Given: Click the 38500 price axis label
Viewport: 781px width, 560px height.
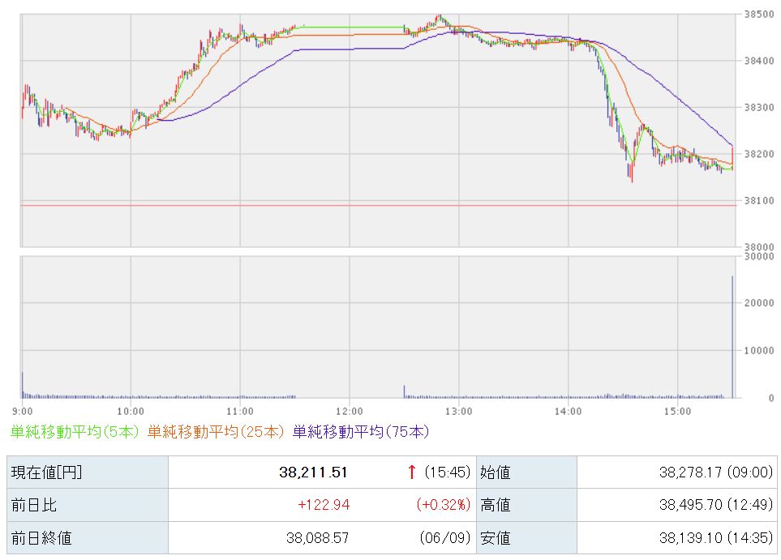Looking at the screenshot, I should coord(759,15).
